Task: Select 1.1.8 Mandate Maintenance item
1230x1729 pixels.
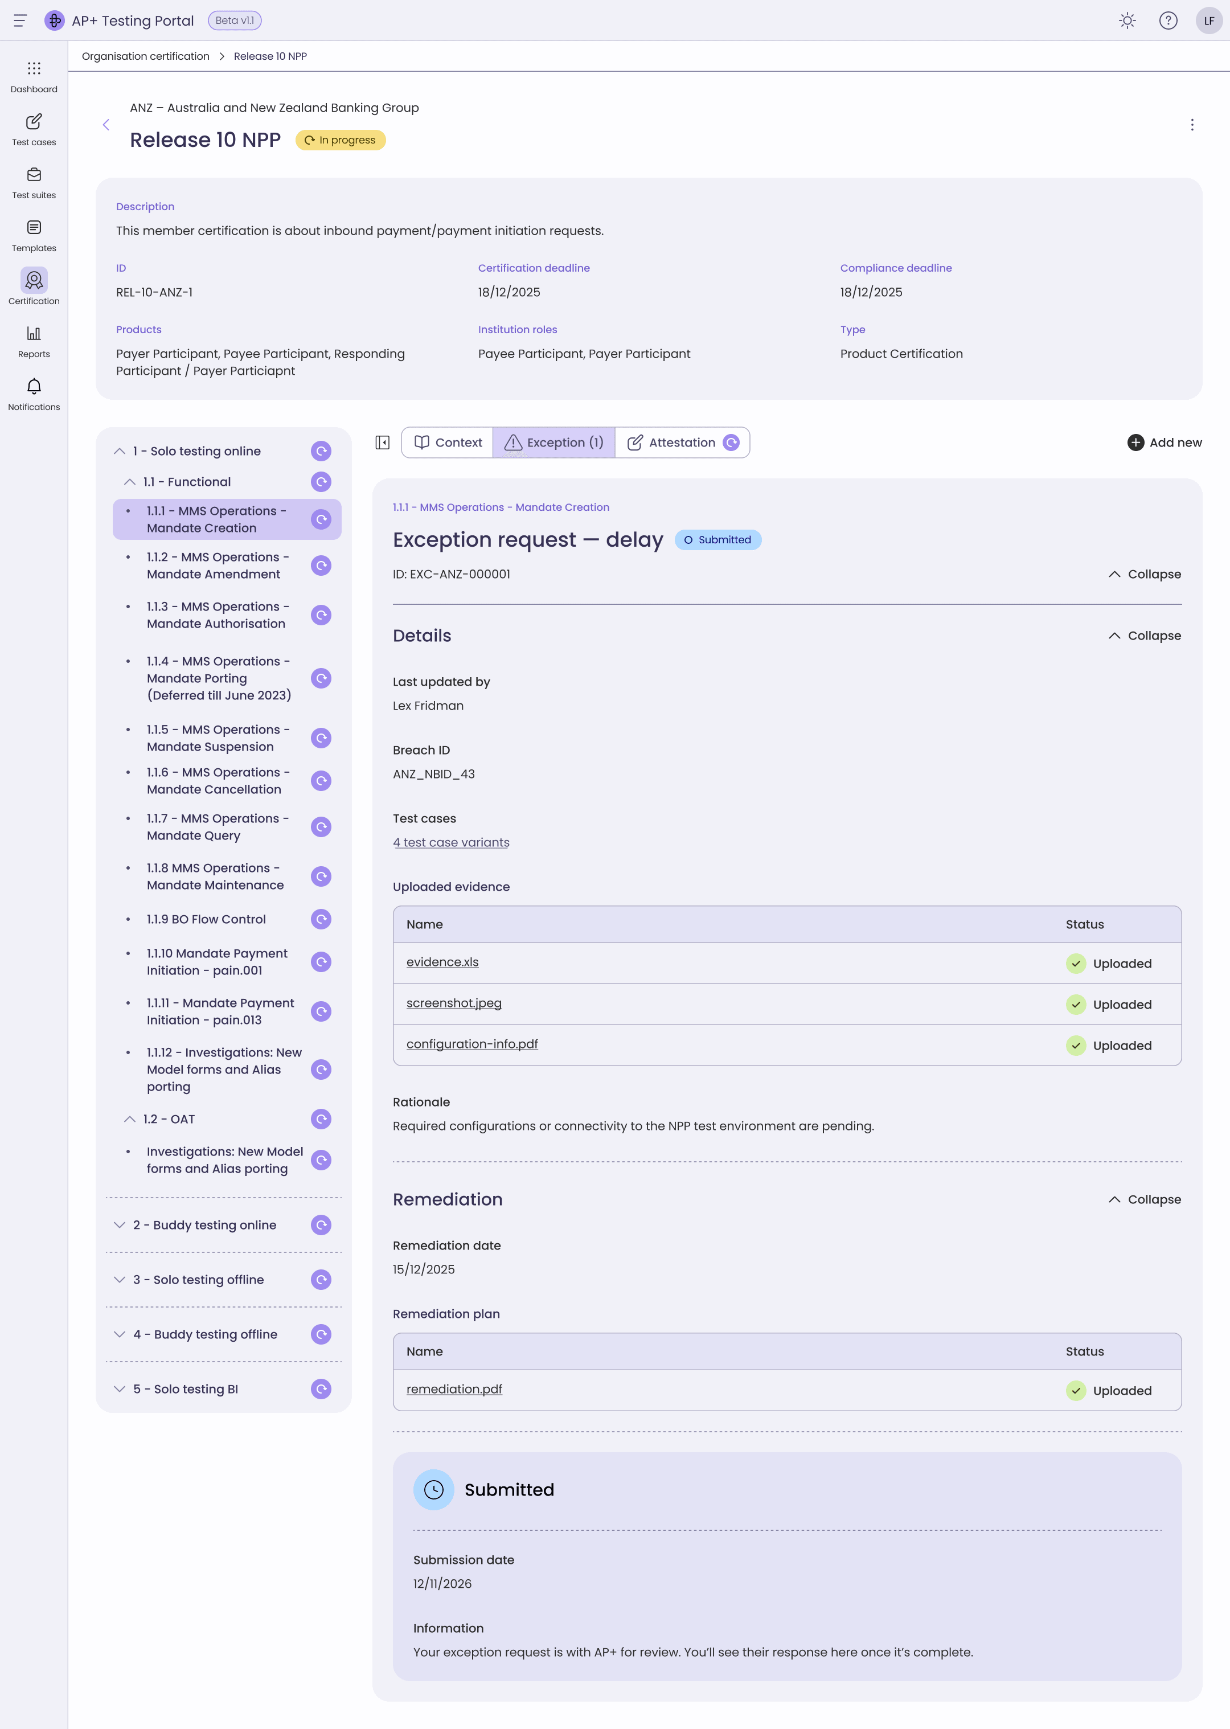Action: (227, 876)
